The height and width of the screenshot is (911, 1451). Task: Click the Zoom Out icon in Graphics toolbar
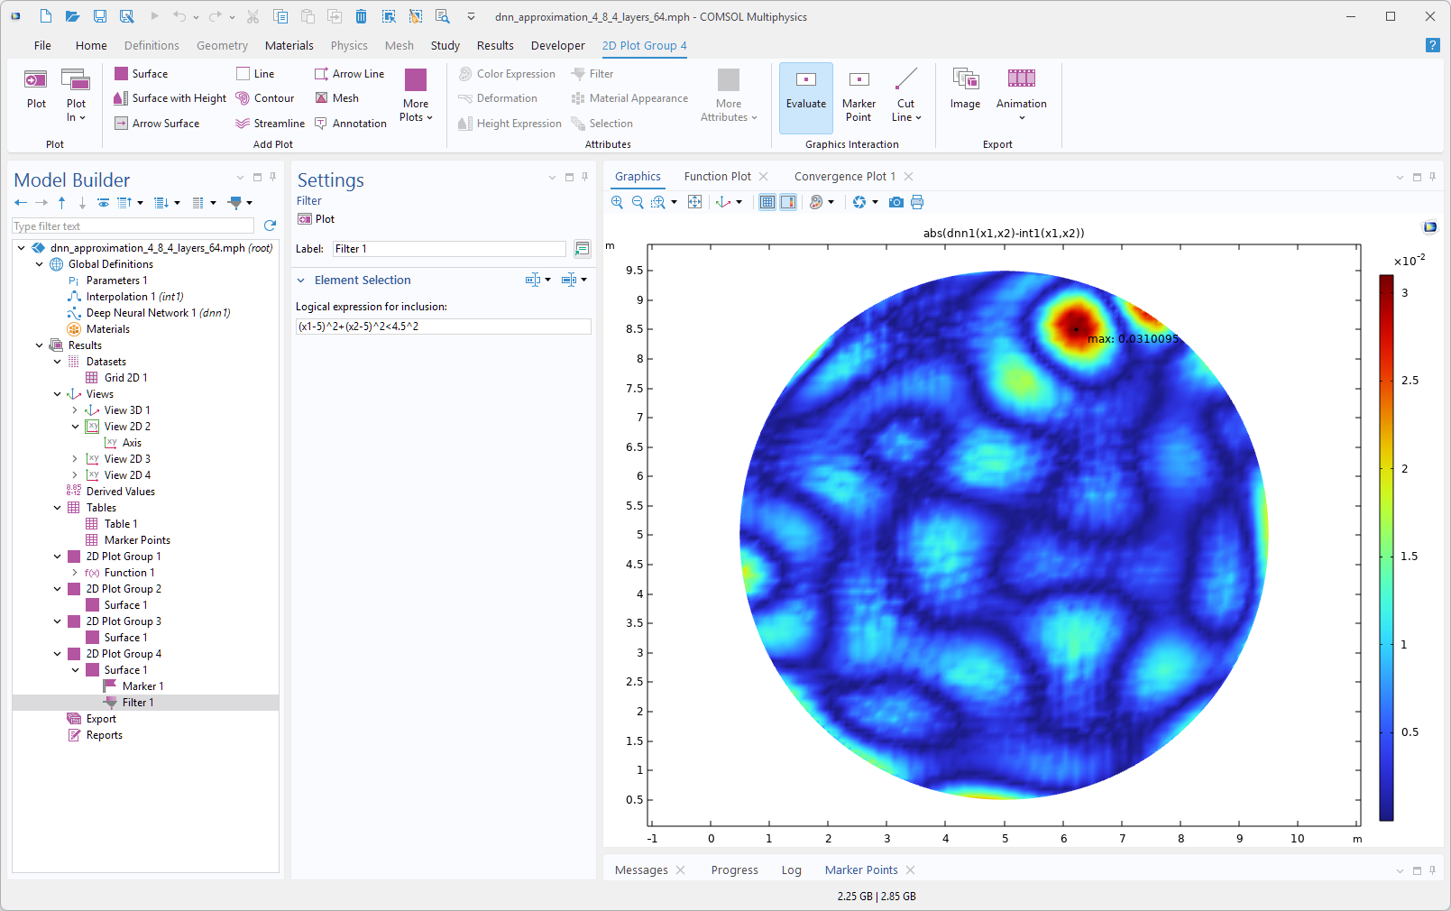point(638,202)
